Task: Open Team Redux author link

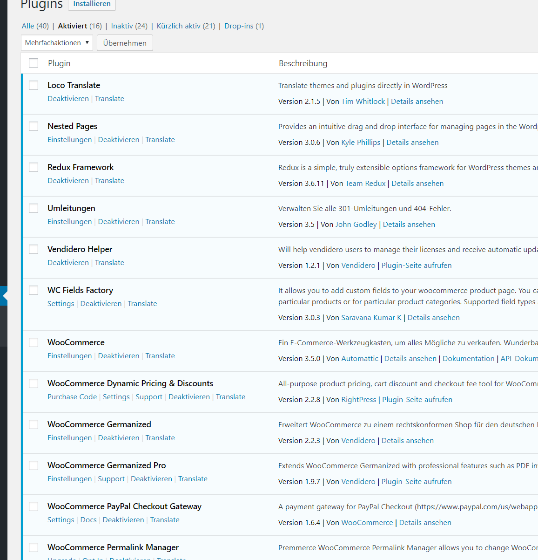Action: click(x=365, y=184)
